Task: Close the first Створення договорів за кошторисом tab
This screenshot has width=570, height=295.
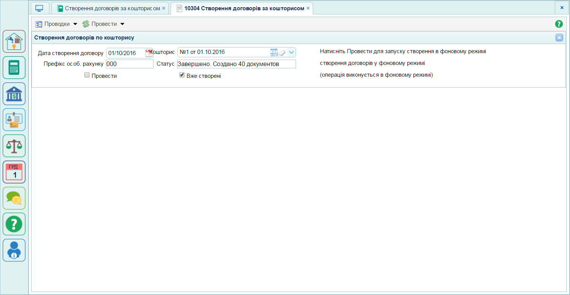Action: [x=163, y=8]
